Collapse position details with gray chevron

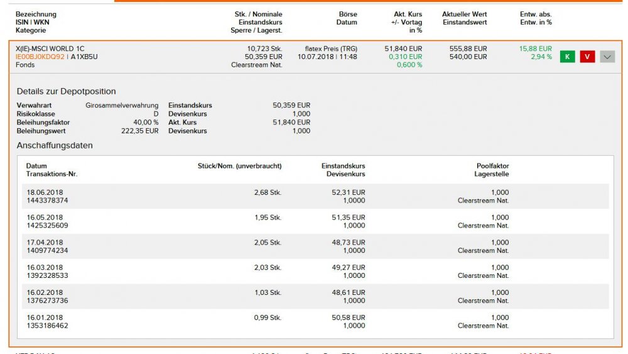[607, 57]
